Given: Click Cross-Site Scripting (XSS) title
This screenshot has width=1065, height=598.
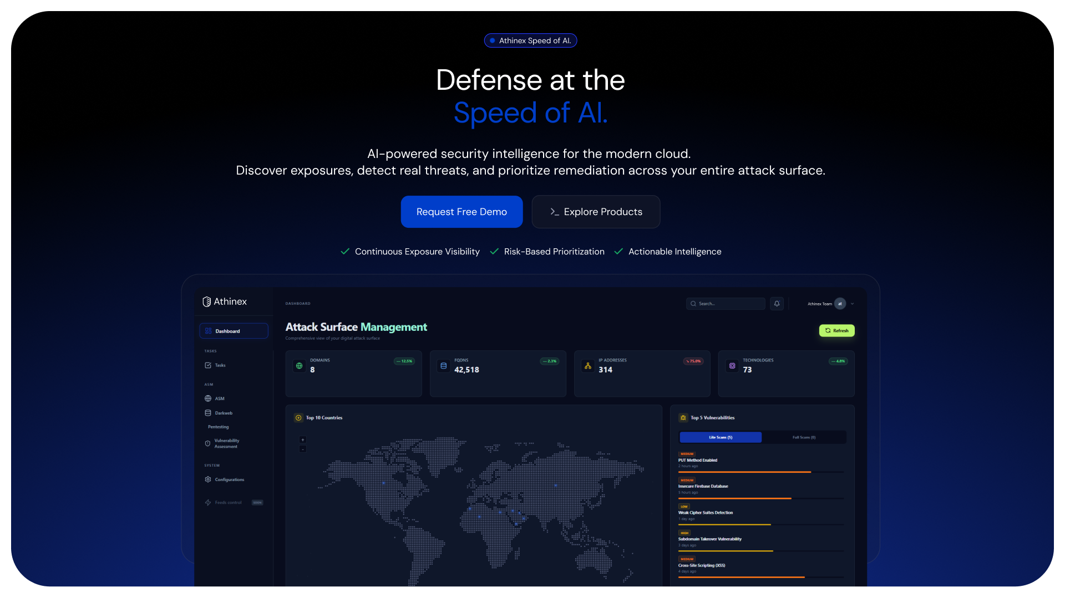Looking at the screenshot, I should pyautogui.click(x=701, y=565).
